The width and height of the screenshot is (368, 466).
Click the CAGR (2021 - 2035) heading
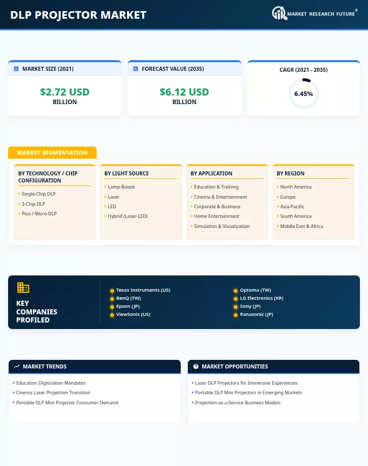(304, 70)
